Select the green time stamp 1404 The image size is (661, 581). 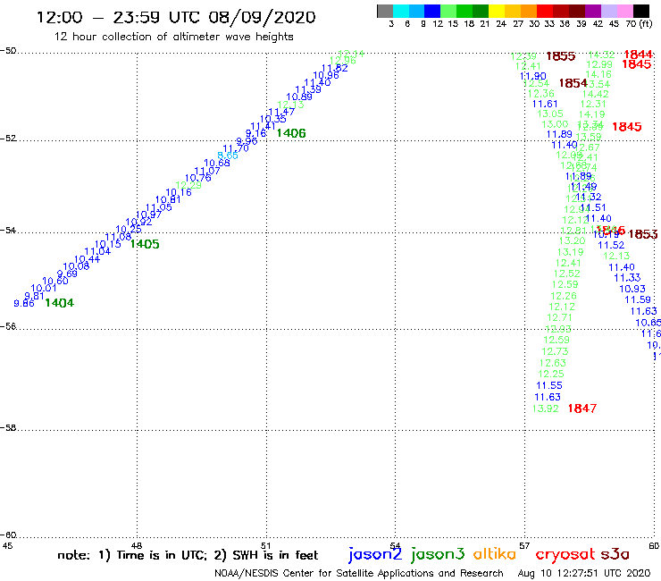coord(60,302)
